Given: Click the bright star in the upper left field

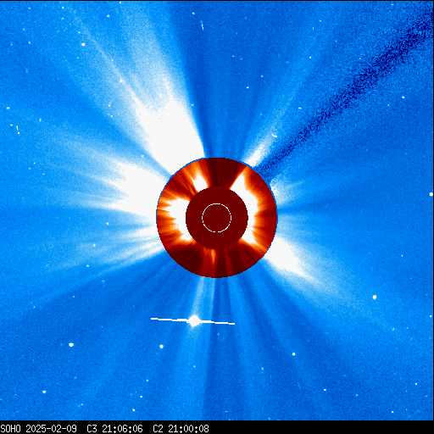Looking at the screenshot, I should [x=83, y=44].
